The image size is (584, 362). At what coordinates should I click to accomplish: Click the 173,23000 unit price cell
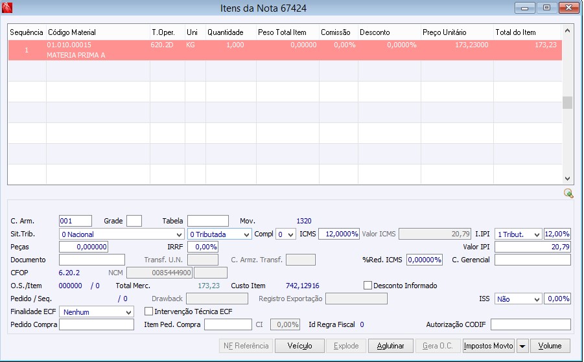tap(471, 45)
